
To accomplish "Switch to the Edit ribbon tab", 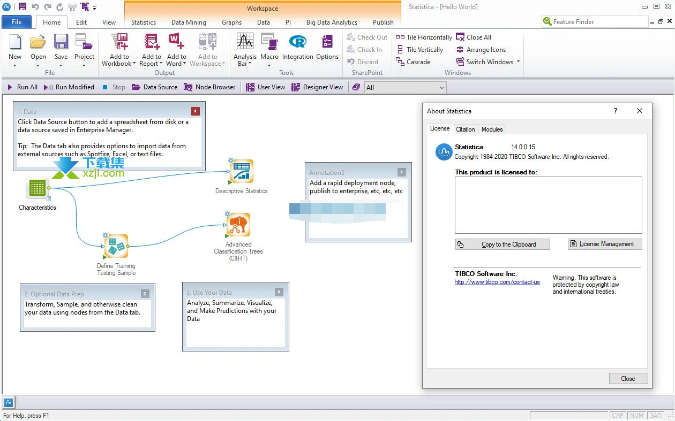I will (x=81, y=22).
